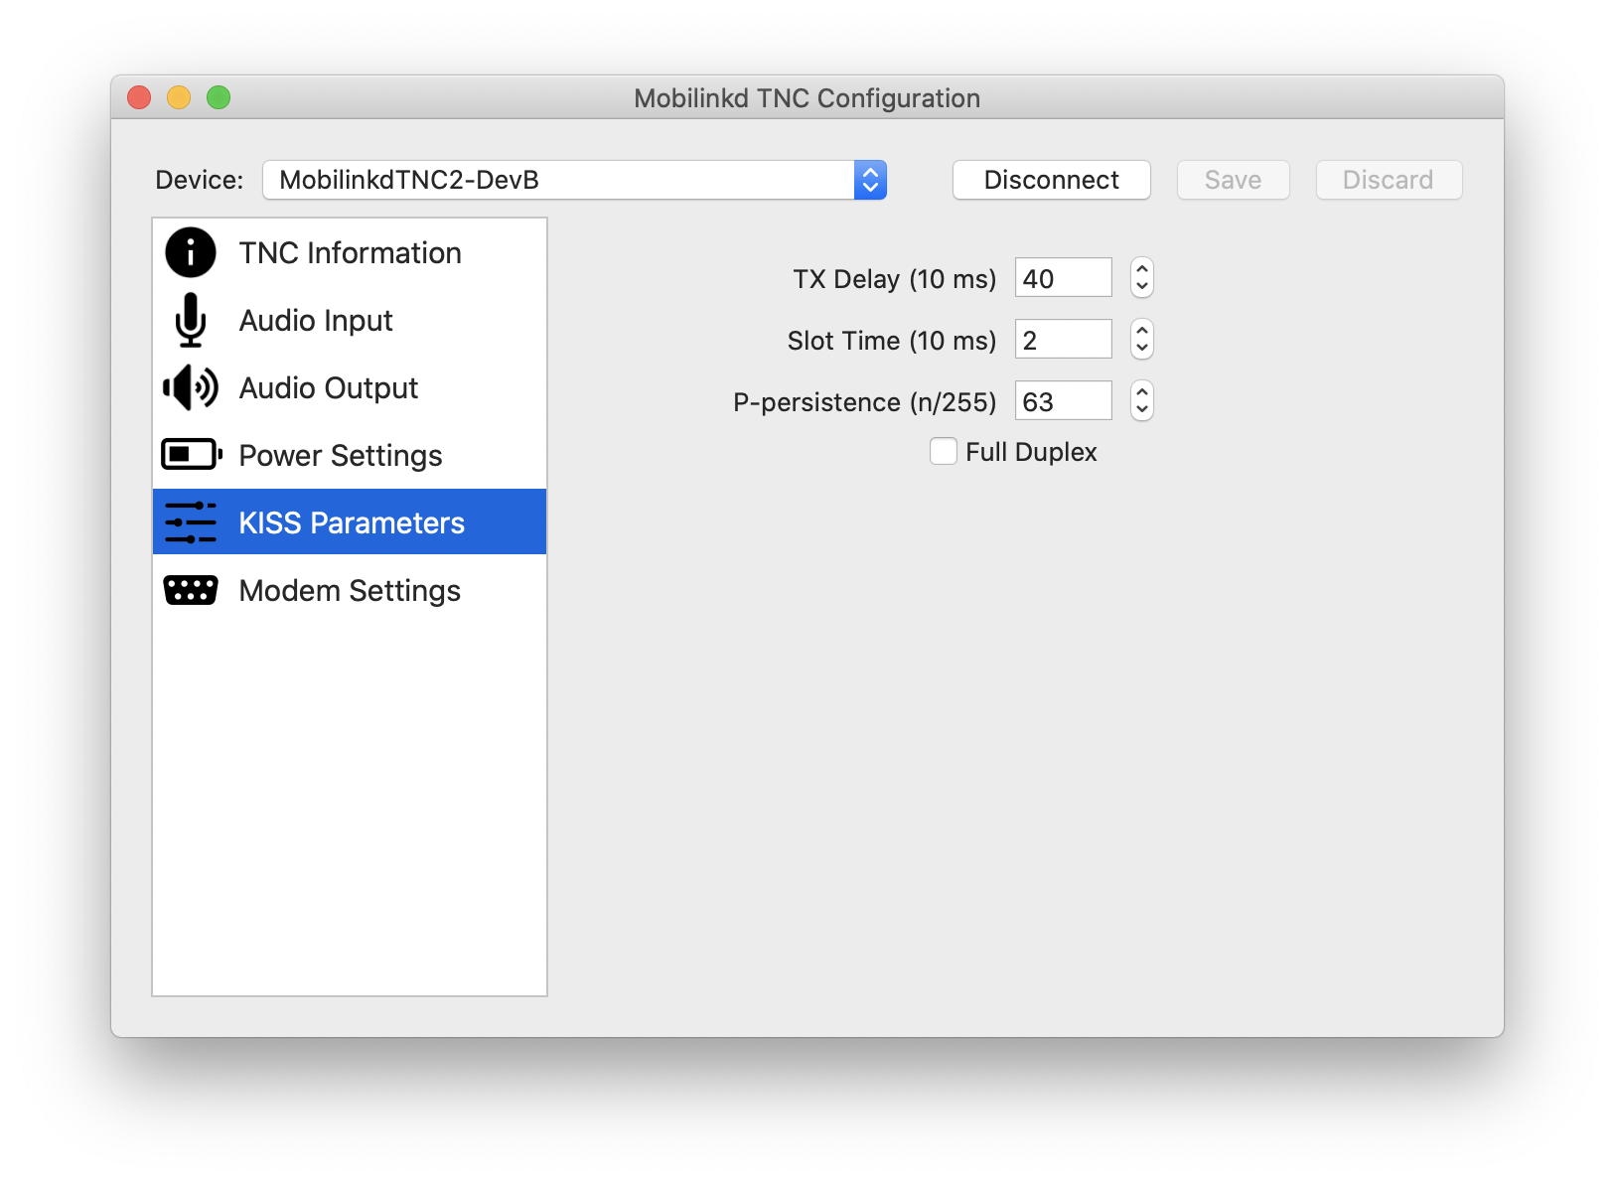The height and width of the screenshot is (1184, 1615).
Task: Close the window with red button
Action: point(139,97)
